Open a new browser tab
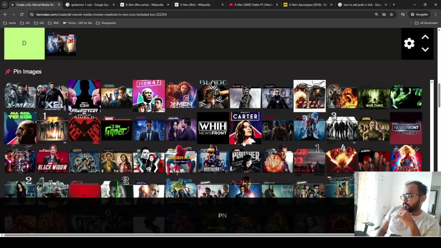 tap(394, 5)
